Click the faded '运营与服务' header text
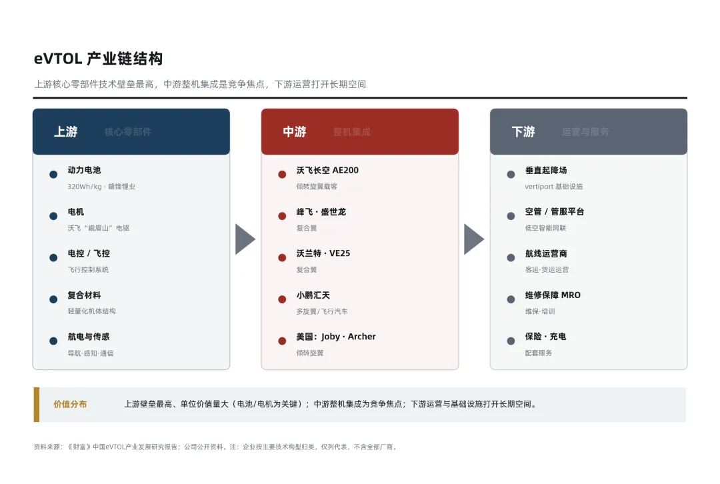The width and height of the screenshot is (720, 484). tap(585, 132)
